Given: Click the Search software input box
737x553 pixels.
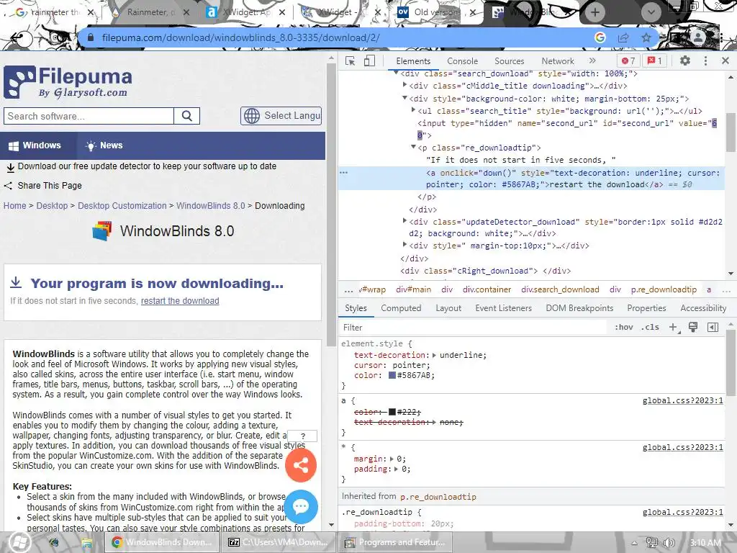Looking at the screenshot, I should pyautogui.click(x=89, y=116).
